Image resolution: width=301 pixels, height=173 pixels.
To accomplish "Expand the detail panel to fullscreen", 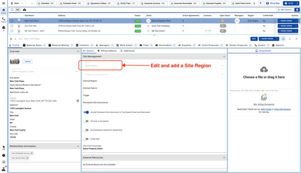I will tap(290, 39).
